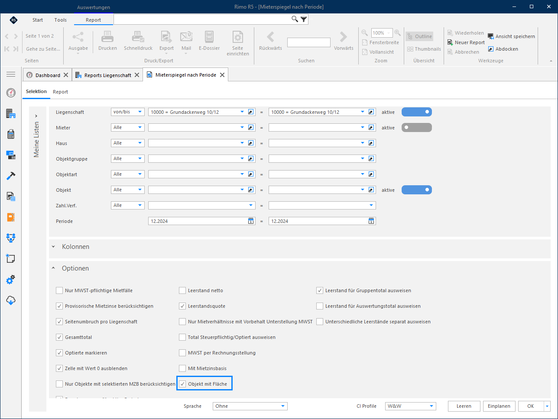Enable Leerstand netto checkbox
Image resolution: width=558 pixels, height=419 pixels.
coord(182,290)
